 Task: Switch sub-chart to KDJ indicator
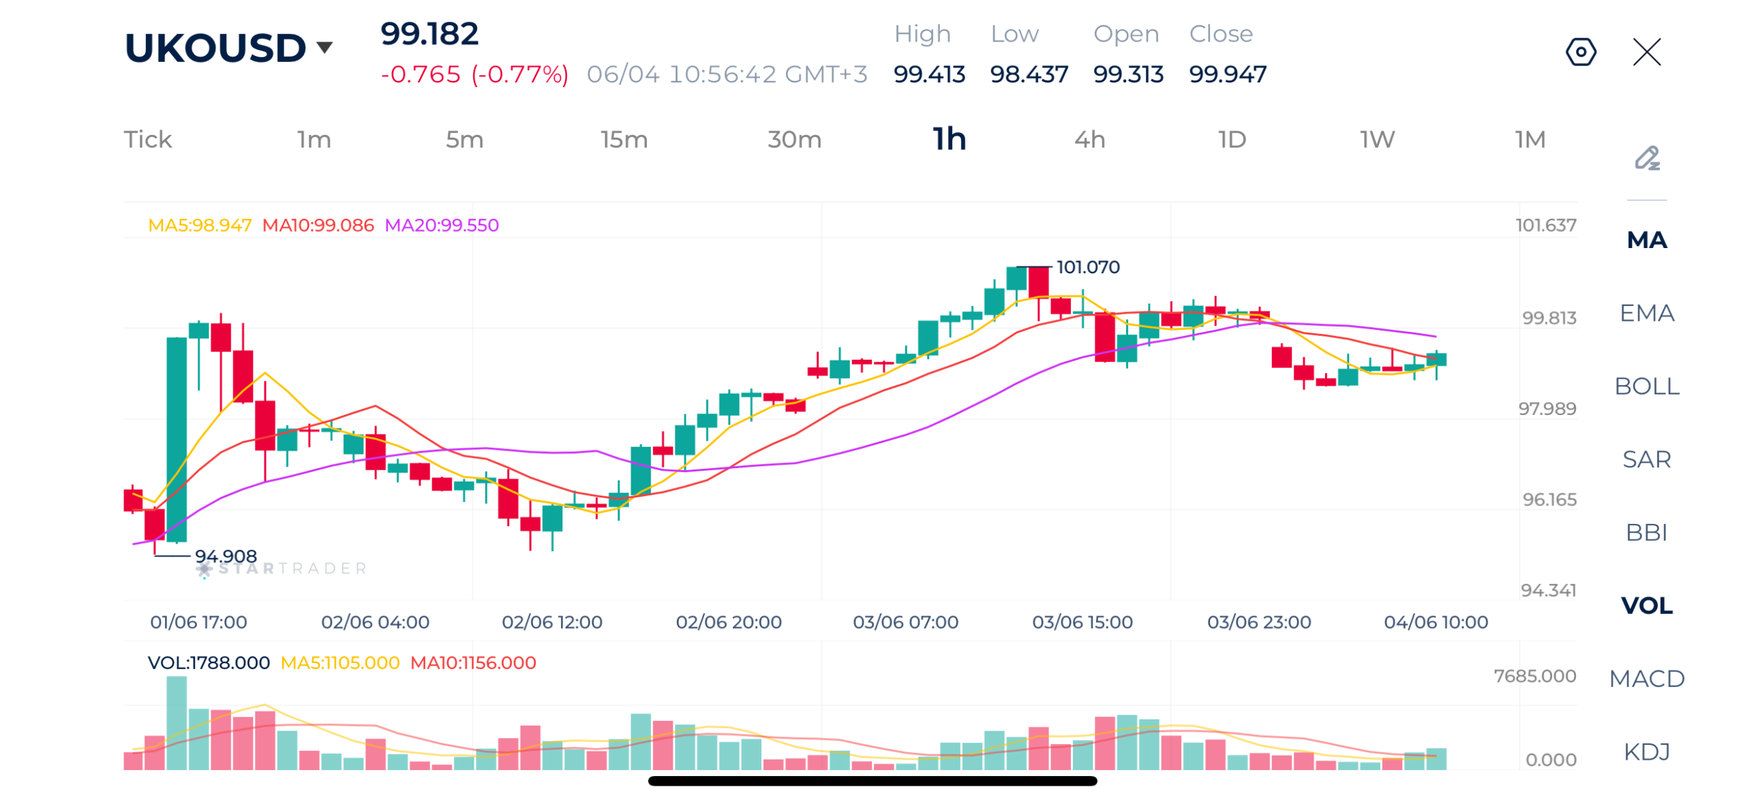1646,751
